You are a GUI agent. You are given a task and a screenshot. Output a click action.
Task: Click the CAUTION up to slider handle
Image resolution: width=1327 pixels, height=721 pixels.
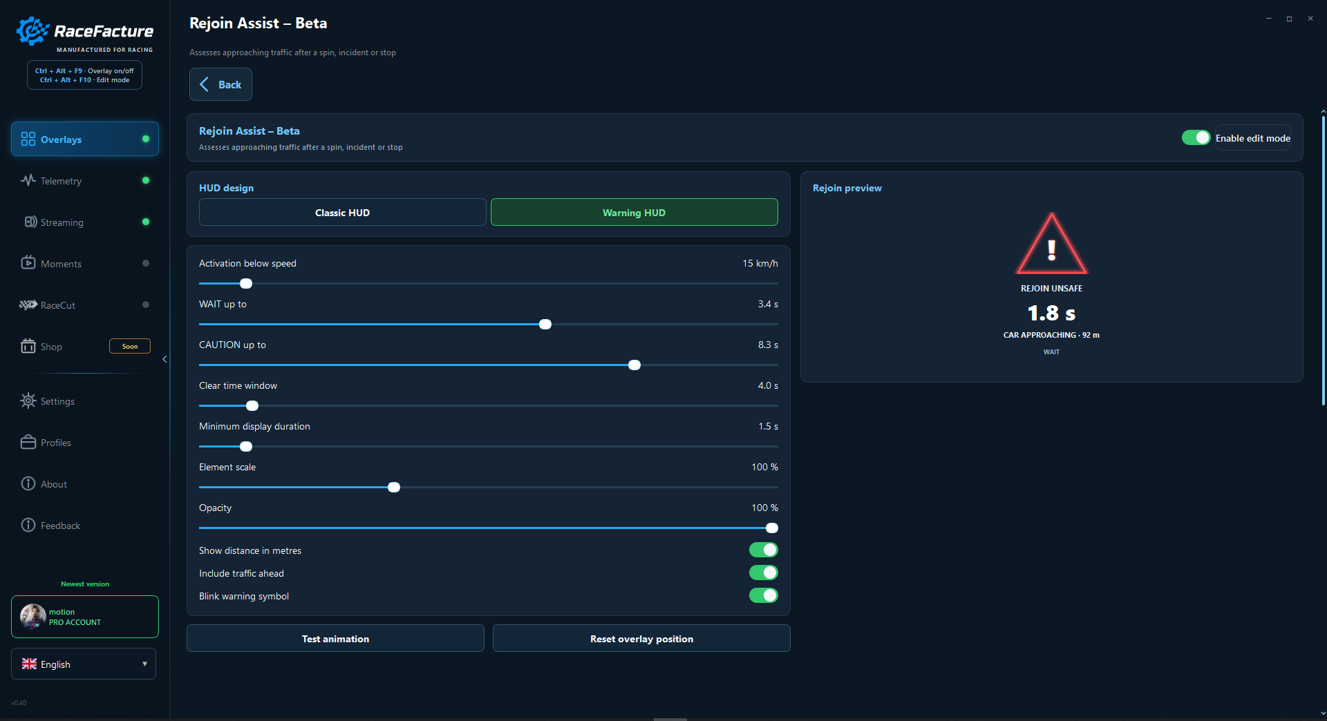click(634, 365)
